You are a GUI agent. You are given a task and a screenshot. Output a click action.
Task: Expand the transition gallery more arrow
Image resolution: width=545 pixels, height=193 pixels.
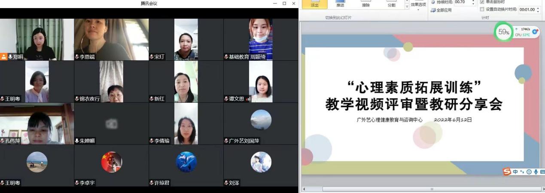[x=407, y=7]
